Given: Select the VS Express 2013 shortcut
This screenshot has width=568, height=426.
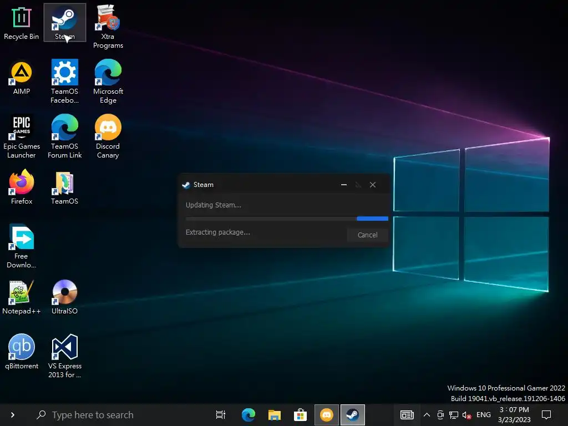Looking at the screenshot, I should 64,357.
